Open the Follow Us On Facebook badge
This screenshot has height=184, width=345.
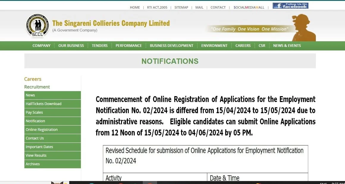pyautogui.click(x=291, y=6)
